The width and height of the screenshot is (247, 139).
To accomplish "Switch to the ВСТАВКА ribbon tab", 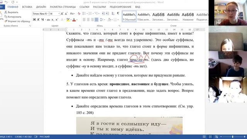I will coord(27,7).
